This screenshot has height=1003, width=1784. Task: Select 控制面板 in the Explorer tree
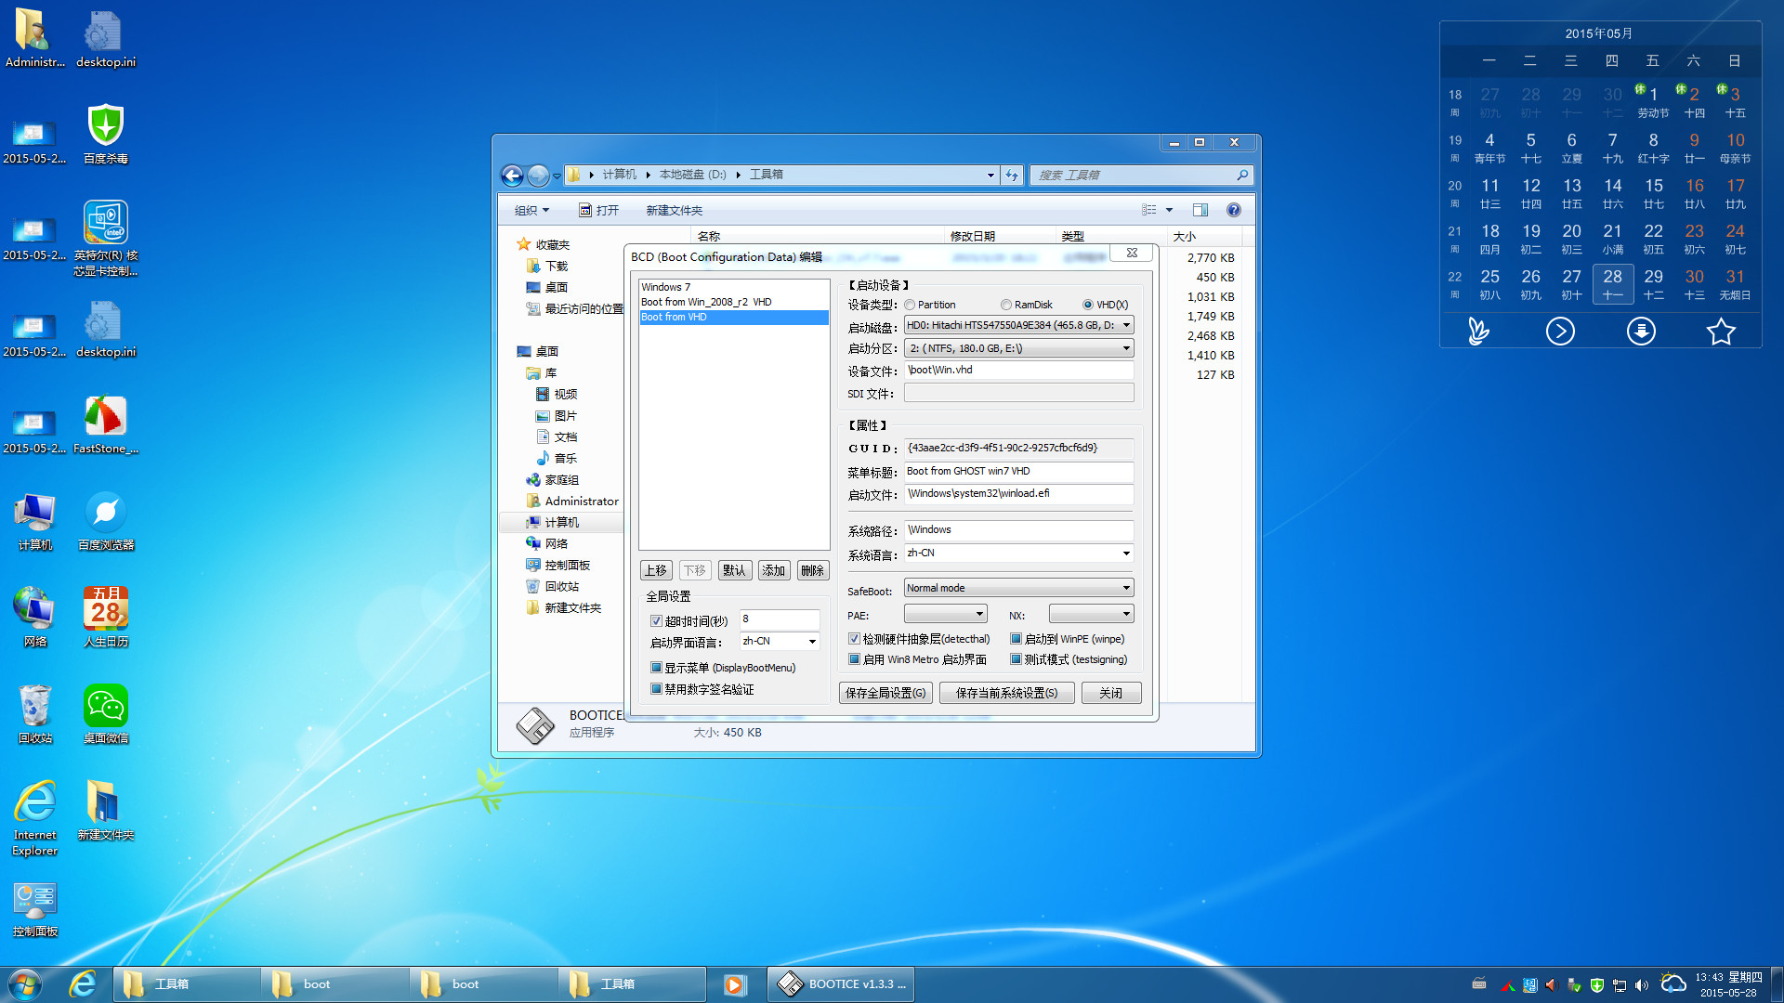pos(567,565)
